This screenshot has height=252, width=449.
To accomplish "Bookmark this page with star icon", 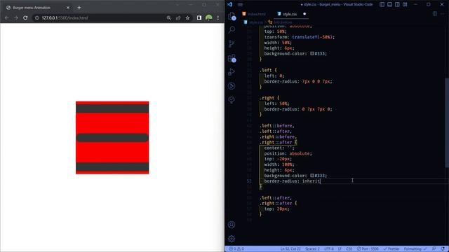I will pos(187,17).
